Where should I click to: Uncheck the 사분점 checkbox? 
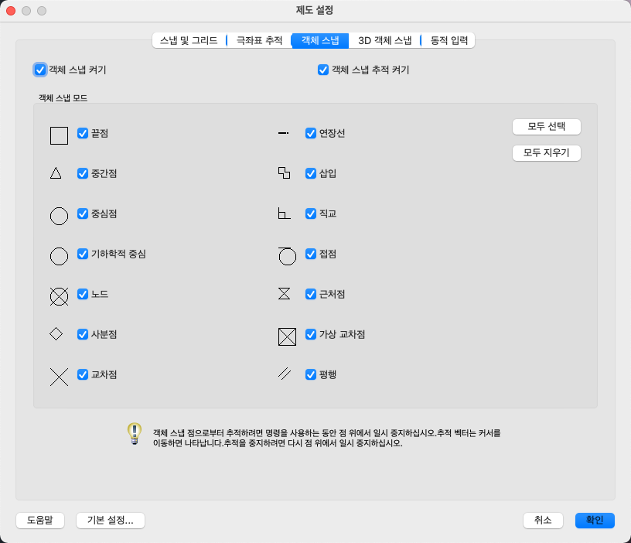point(83,334)
